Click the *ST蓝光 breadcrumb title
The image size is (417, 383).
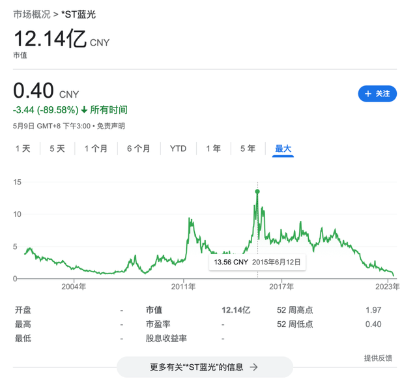click(x=78, y=14)
